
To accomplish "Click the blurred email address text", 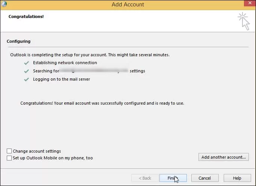I will (94, 70).
